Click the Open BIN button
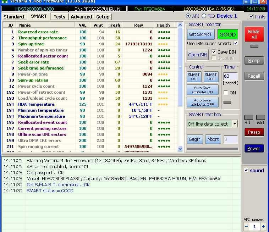269x232 pixels. point(198,55)
